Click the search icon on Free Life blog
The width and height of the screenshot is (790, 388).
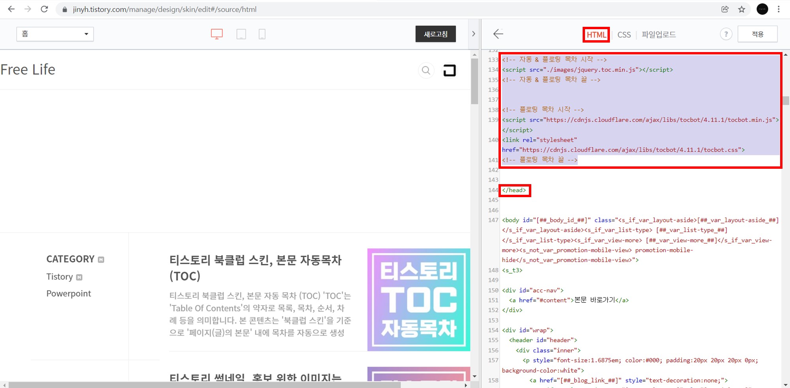(x=426, y=70)
